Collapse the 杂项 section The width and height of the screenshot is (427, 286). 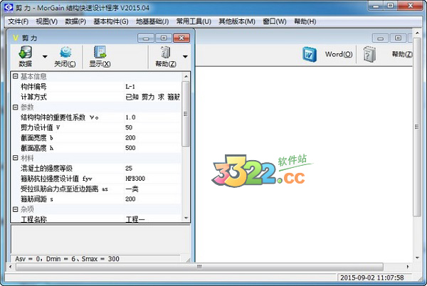click(x=15, y=209)
